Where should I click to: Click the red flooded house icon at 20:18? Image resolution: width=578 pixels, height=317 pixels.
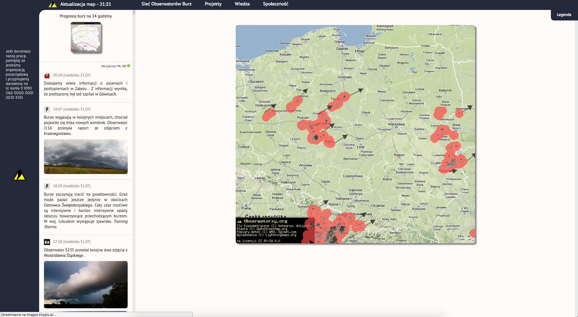(x=47, y=76)
